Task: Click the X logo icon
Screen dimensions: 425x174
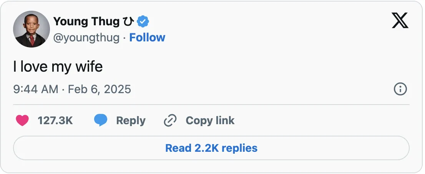Action: 400,20
